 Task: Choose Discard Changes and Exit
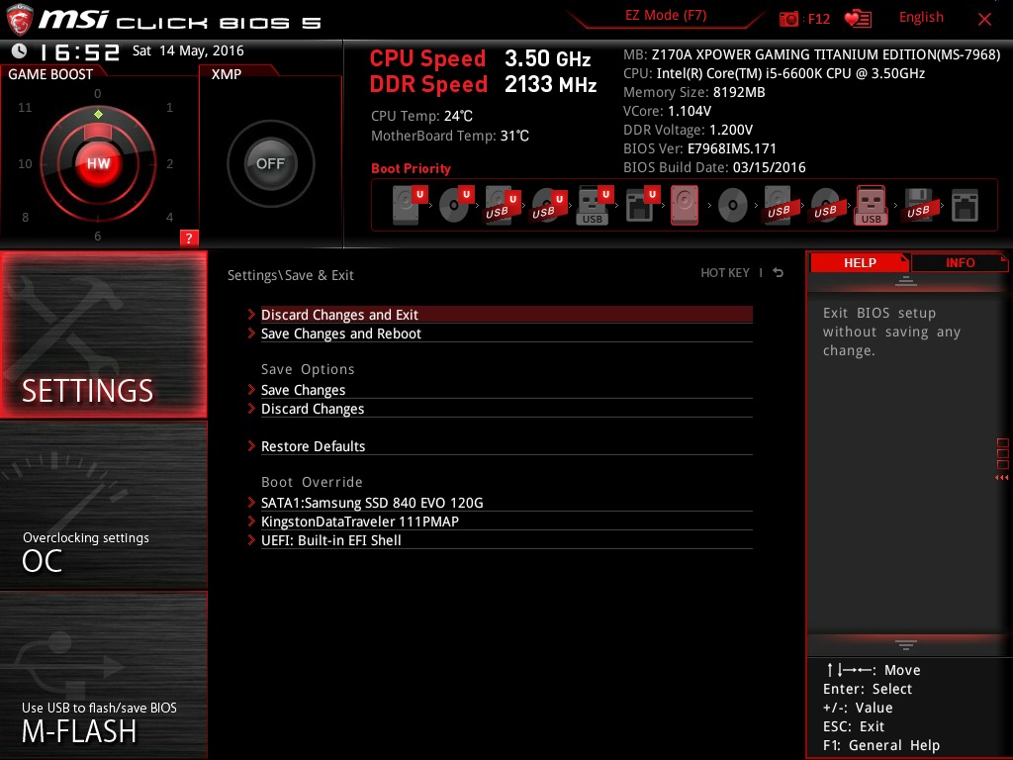(339, 315)
